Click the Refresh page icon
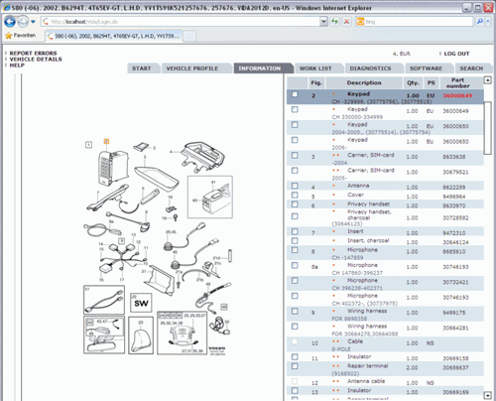 pos(334,22)
